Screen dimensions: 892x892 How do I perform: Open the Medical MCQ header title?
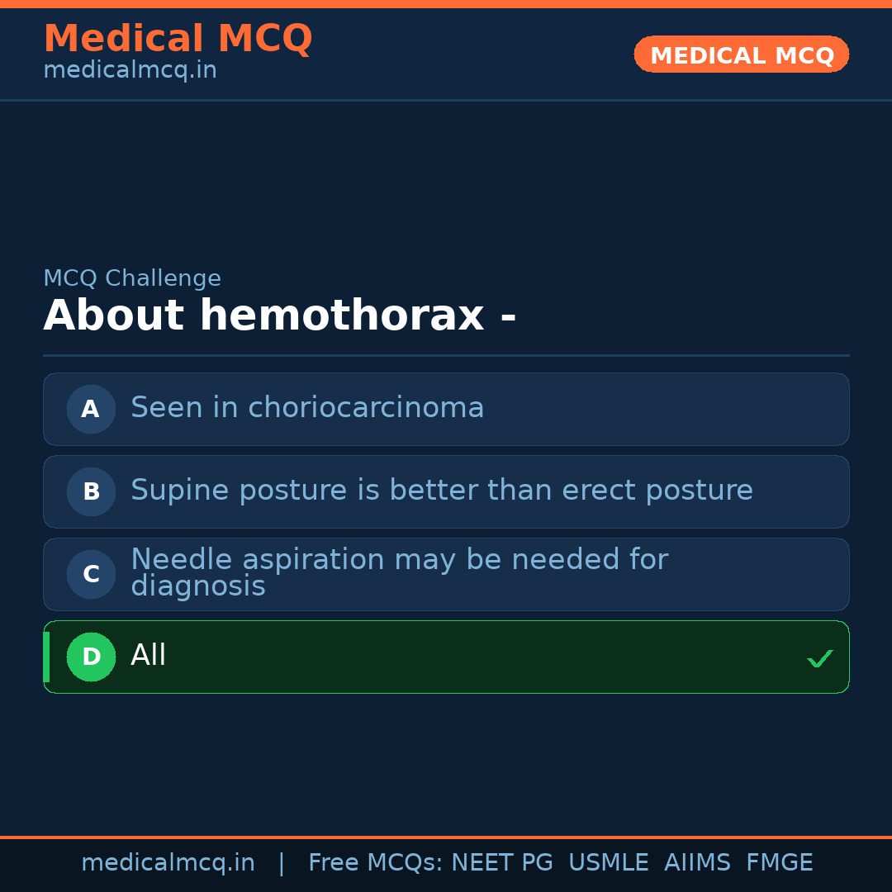pyautogui.click(x=178, y=39)
